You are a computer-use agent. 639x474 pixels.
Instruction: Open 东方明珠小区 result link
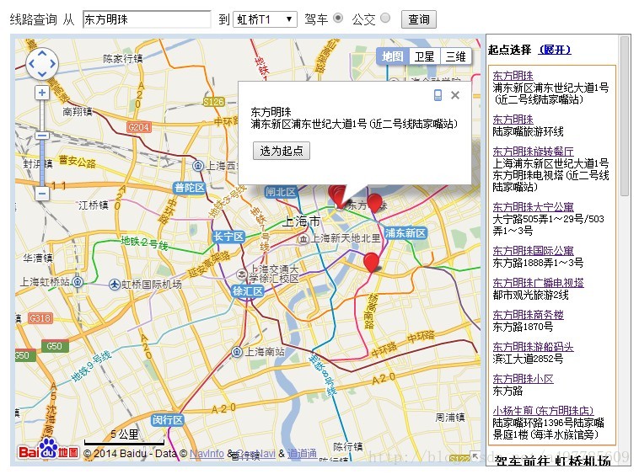coord(523,379)
